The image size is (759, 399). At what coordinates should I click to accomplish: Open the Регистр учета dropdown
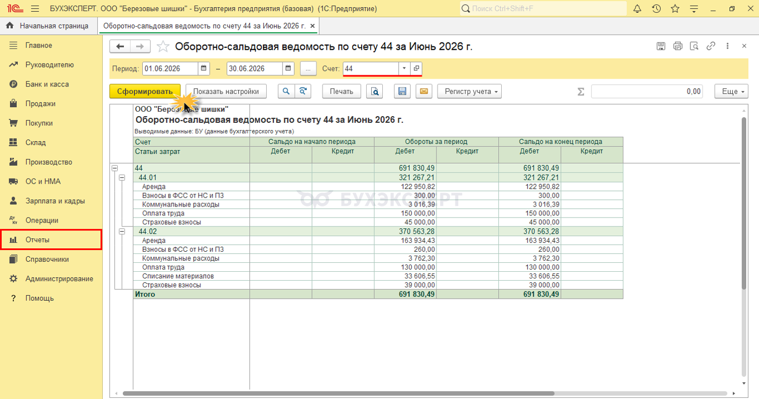tap(469, 92)
